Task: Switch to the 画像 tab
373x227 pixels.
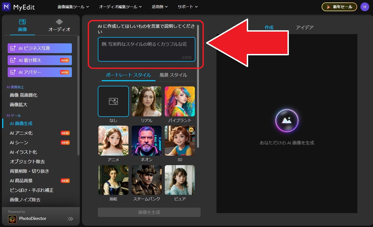Action: click(x=22, y=26)
